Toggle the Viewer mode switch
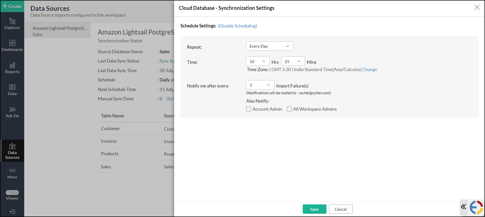The image size is (485, 217). click(x=12, y=193)
